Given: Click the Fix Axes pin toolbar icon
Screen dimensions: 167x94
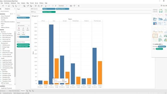Looking at the screenshot, I should (56, 6).
